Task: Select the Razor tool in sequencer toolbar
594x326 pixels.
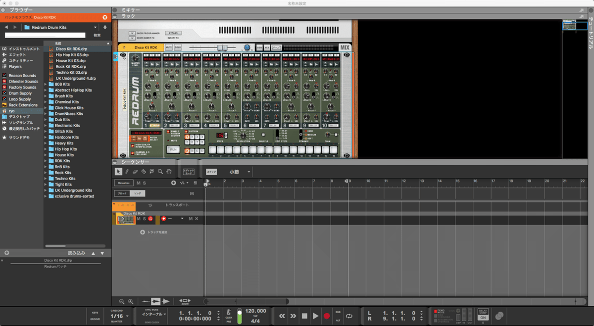Action: coord(144,172)
